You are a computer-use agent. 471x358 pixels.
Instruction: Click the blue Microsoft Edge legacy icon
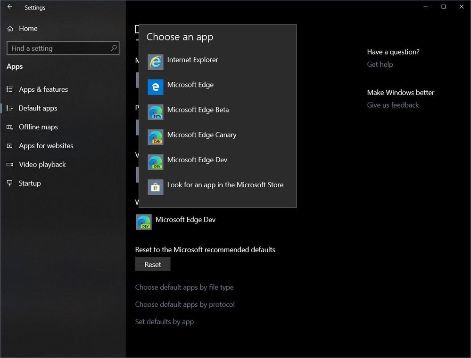click(x=155, y=87)
